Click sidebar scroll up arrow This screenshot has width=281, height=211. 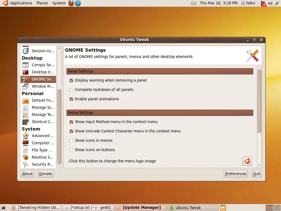tap(59, 48)
